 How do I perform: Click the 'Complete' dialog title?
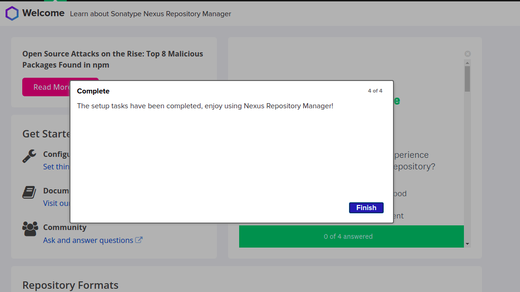(93, 91)
